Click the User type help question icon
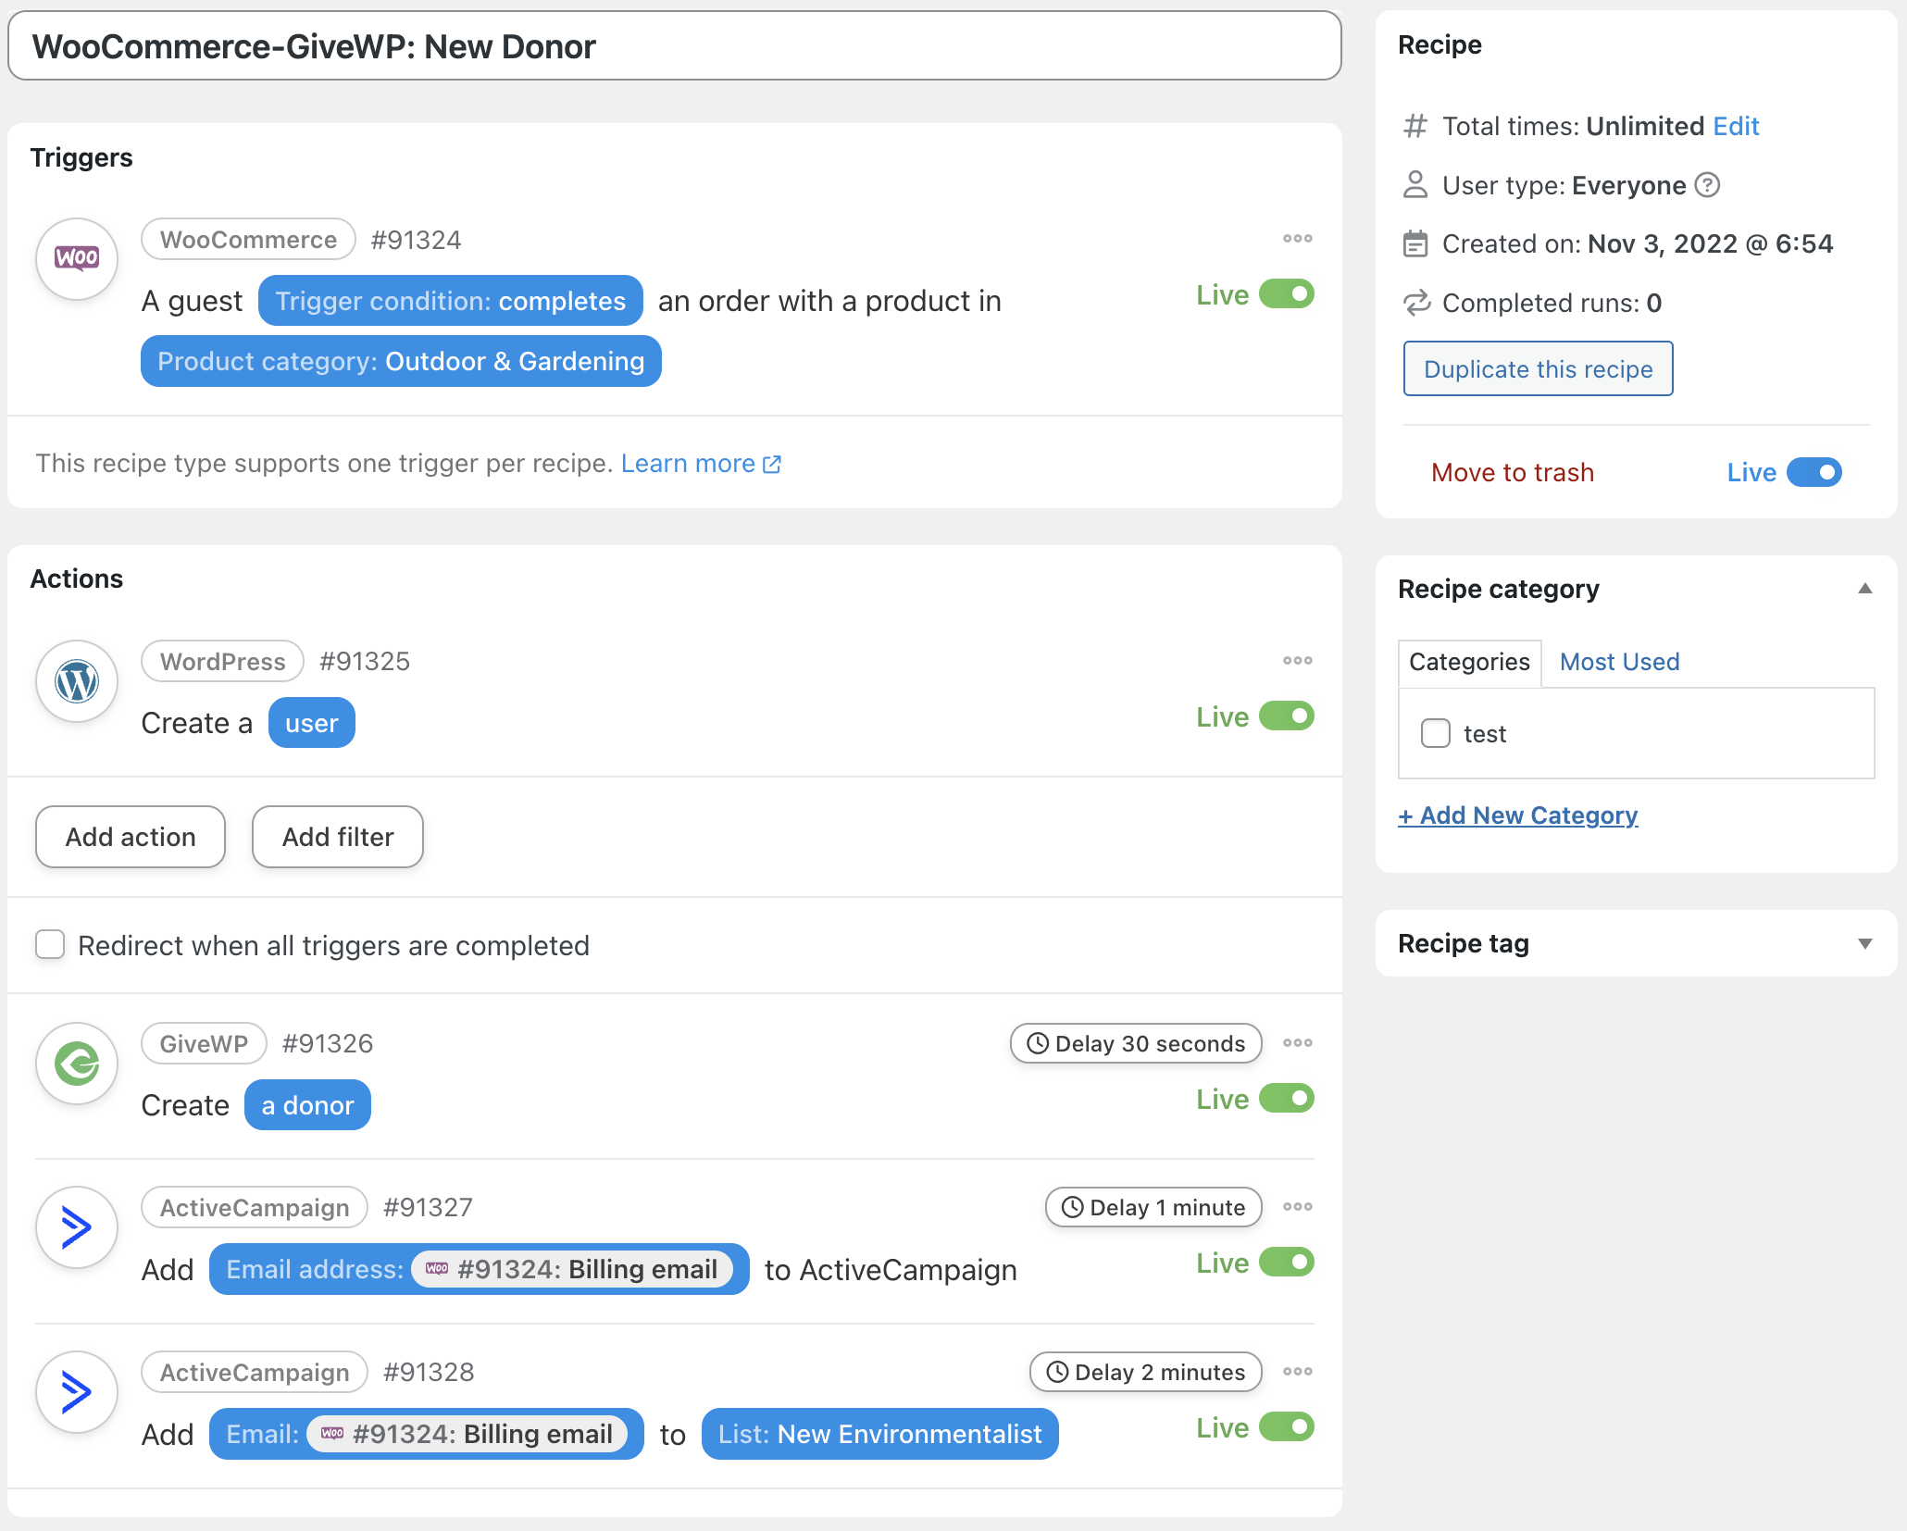1907x1531 pixels. click(x=1707, y=185)
